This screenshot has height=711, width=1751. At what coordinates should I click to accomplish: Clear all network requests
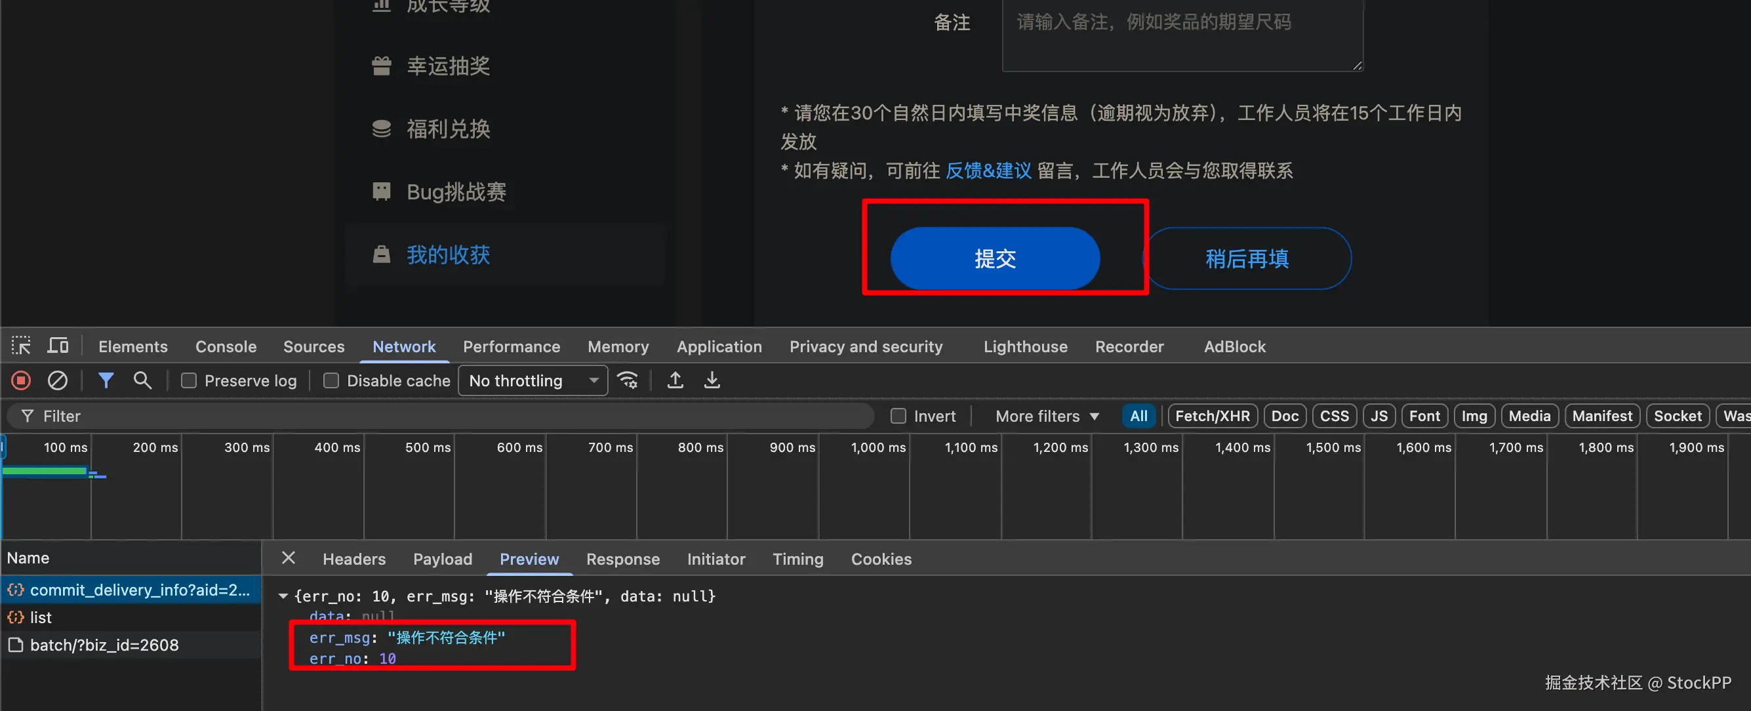pos(58,380)
